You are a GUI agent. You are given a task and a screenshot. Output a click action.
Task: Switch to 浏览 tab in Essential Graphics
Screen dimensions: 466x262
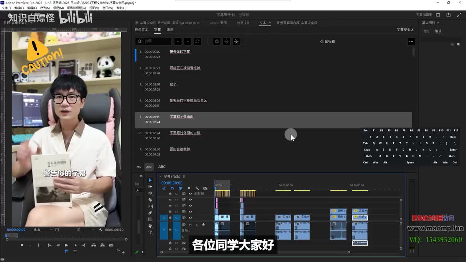click(426, 31)
